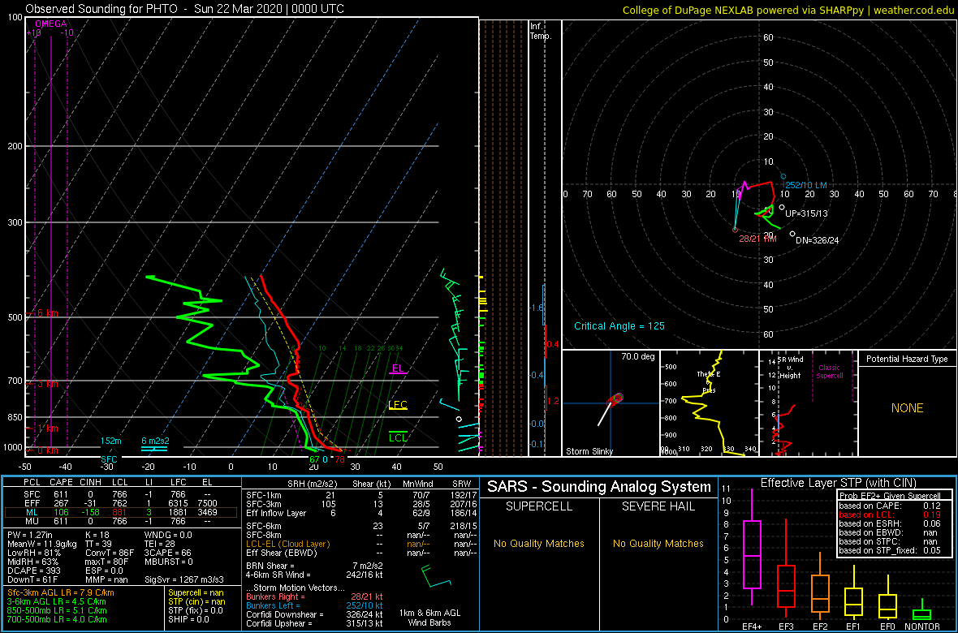Viewport: 958px width, 633px height.
Task: Click 'Prob EF2+ Given Supercell' legend header
Action: 888,497
